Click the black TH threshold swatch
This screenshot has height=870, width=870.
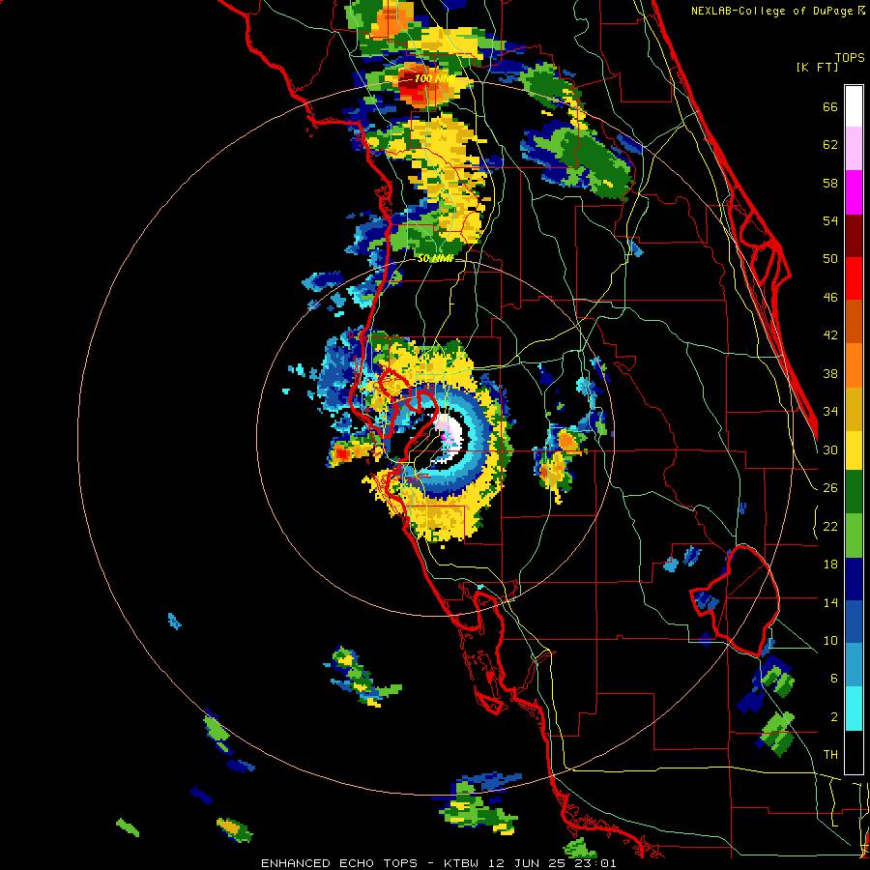tap(854, 752)
